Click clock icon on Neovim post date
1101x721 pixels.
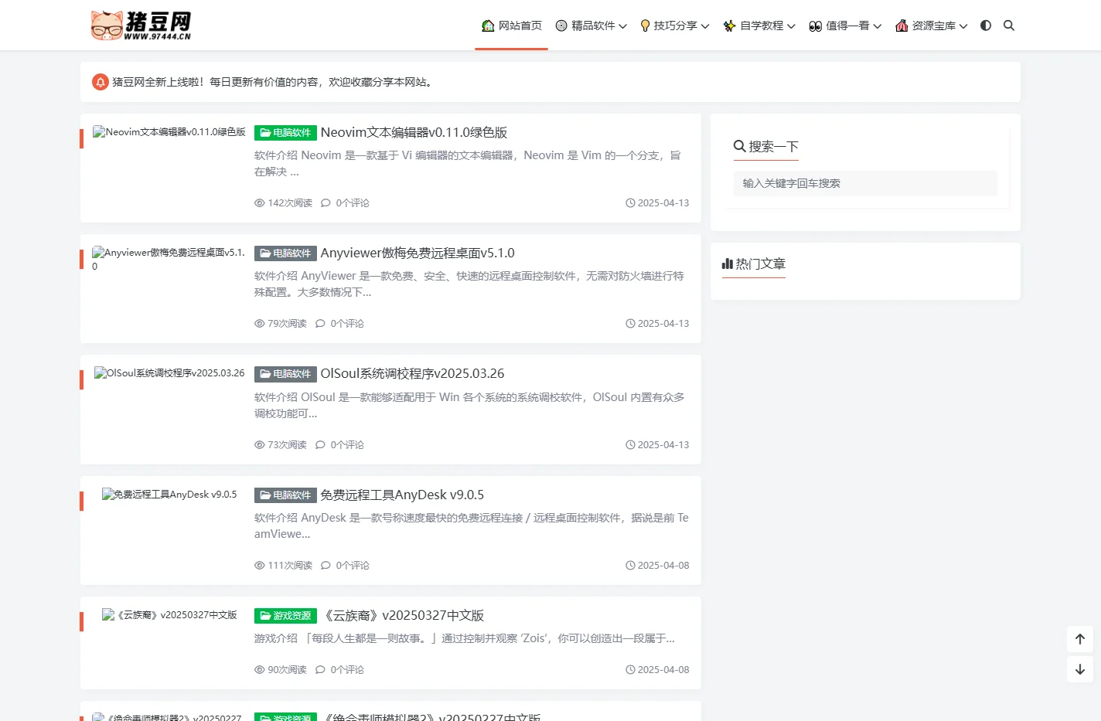(630, 203)
